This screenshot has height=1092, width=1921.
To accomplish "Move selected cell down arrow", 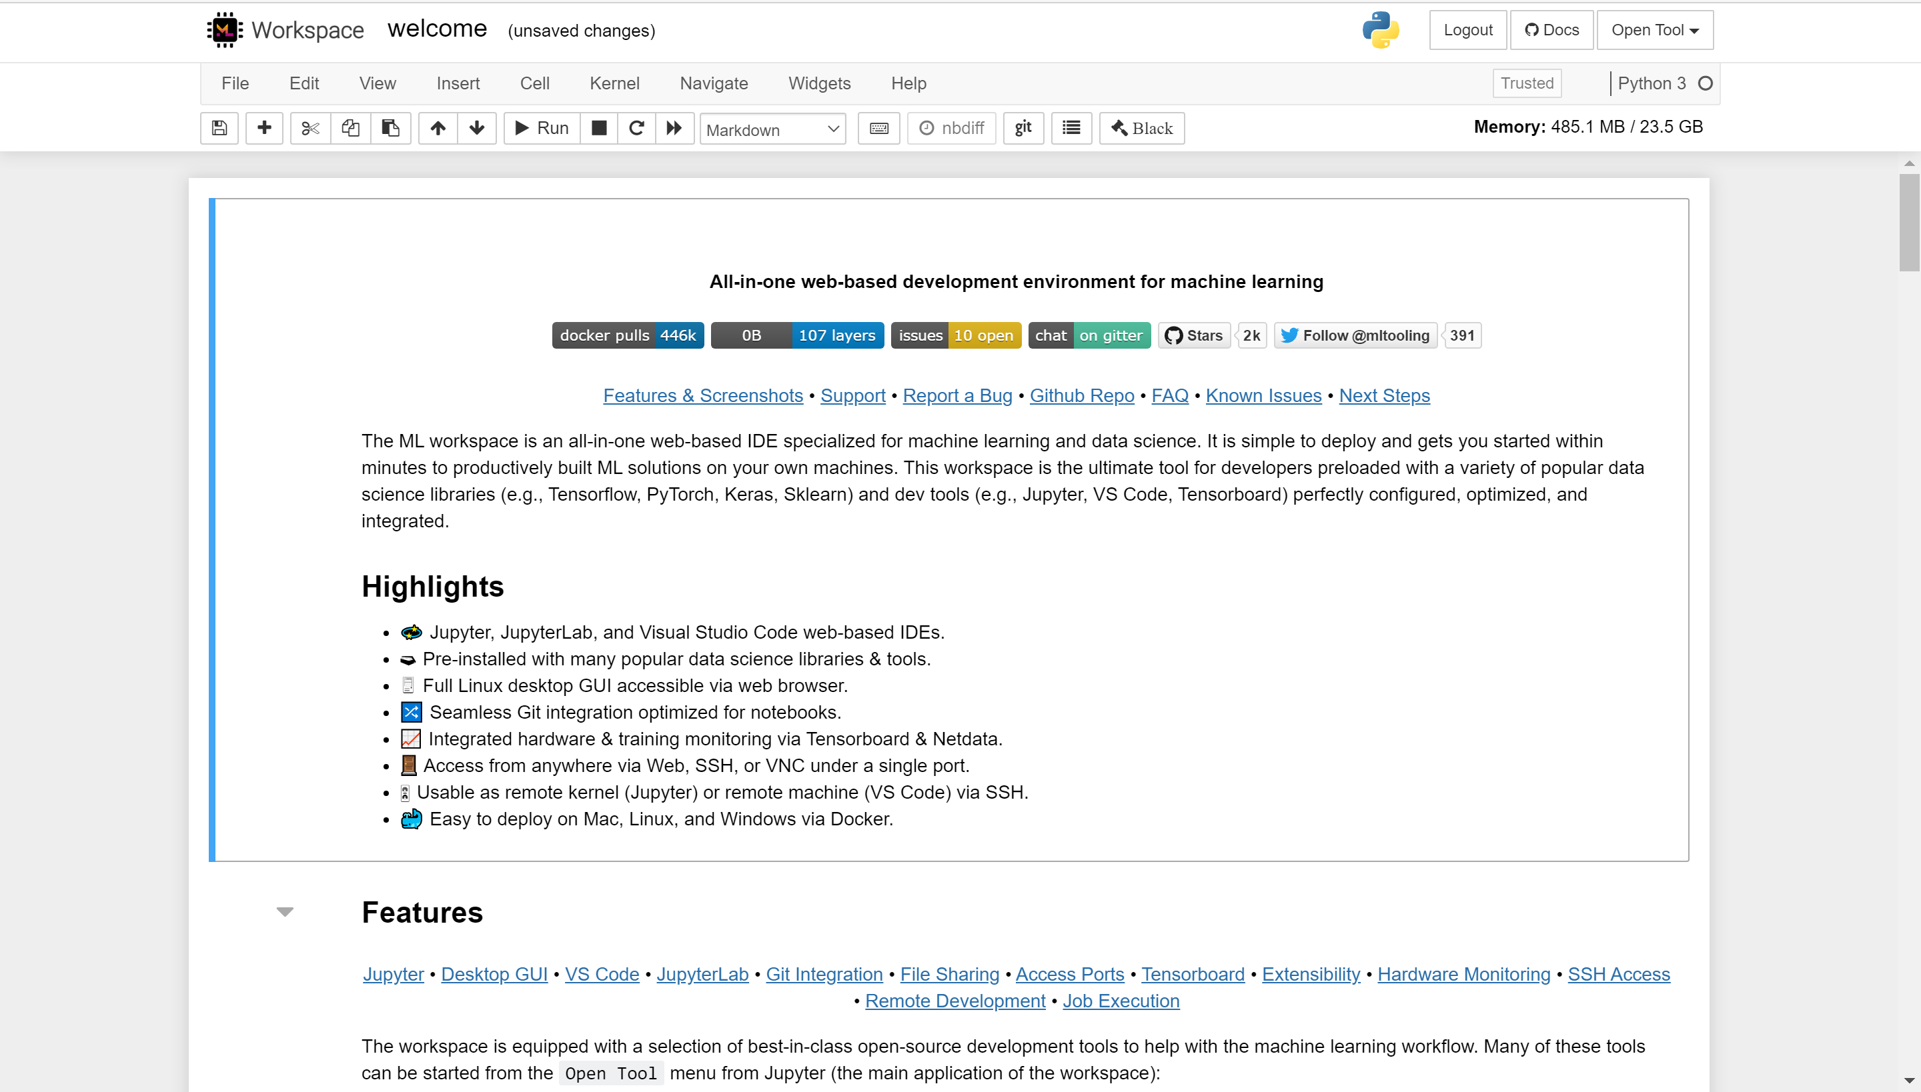I will (476, 128).
